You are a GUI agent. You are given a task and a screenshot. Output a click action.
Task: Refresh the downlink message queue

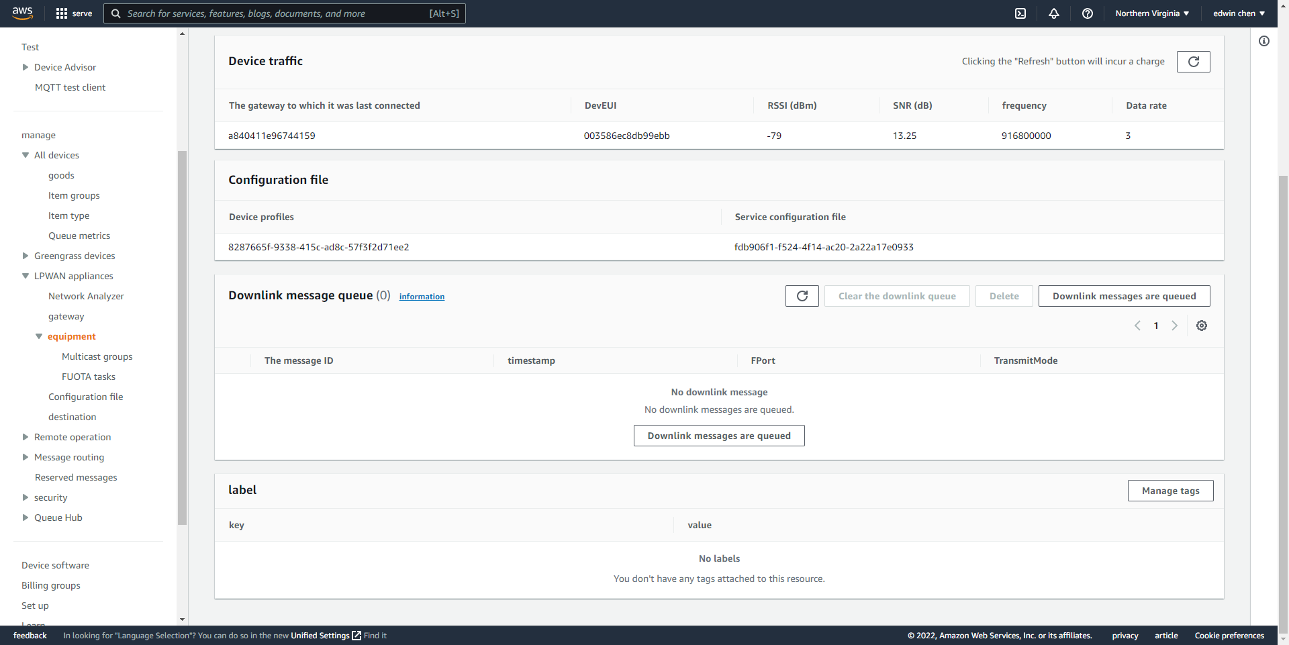[802, 296]
